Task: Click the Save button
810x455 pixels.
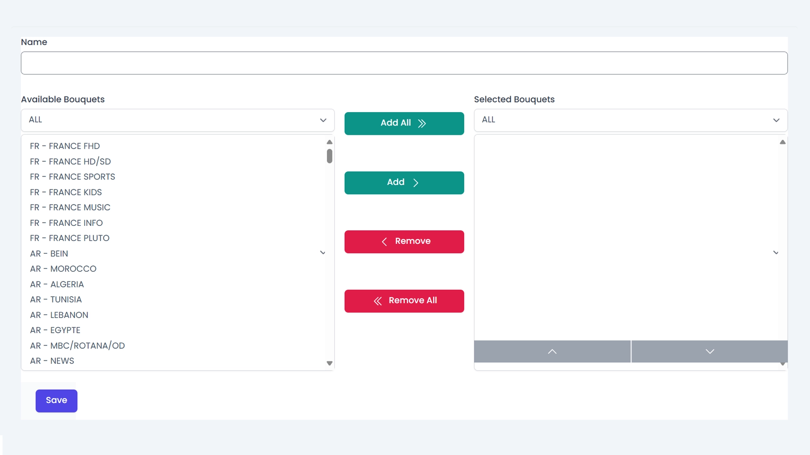Action: point(57,401)
